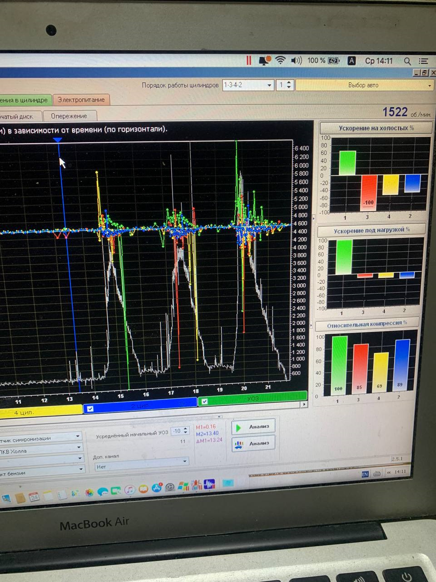Open Spotlight search magnifier
The height and width of the screenshot is (582, 436).
point(407,61)
